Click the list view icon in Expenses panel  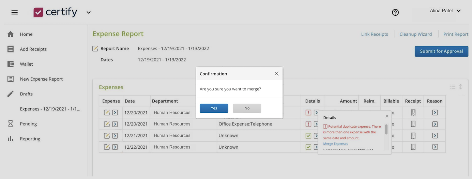(x=453, y=87)
